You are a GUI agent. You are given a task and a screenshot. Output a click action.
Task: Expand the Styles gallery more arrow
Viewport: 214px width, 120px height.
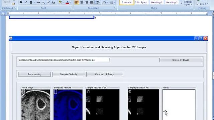tap(181, 3)
